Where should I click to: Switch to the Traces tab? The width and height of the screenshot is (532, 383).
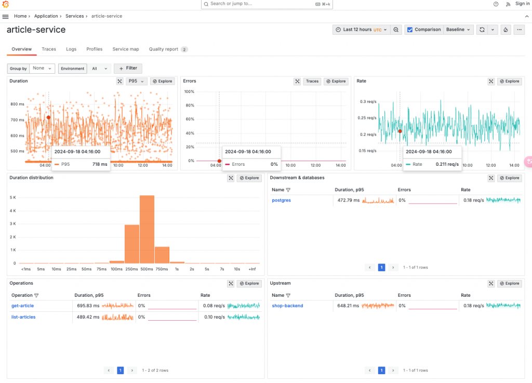(x=49, y=49)
